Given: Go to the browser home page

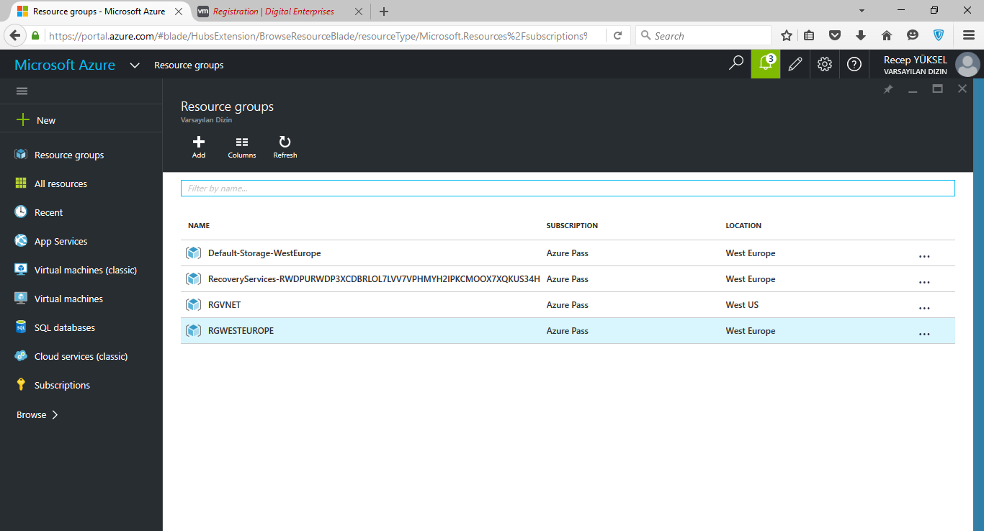Looking at the screenshot, I should [x=887, y=35].
